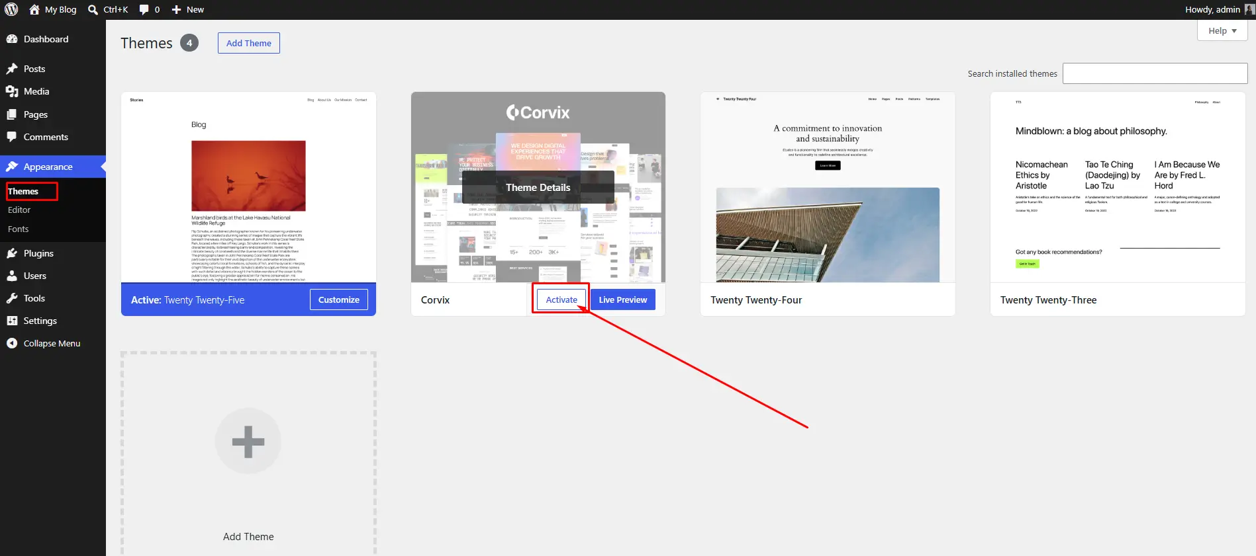Open the Themes submenu item
Screen dimensions: 1256x556
[x=23, y=191]
